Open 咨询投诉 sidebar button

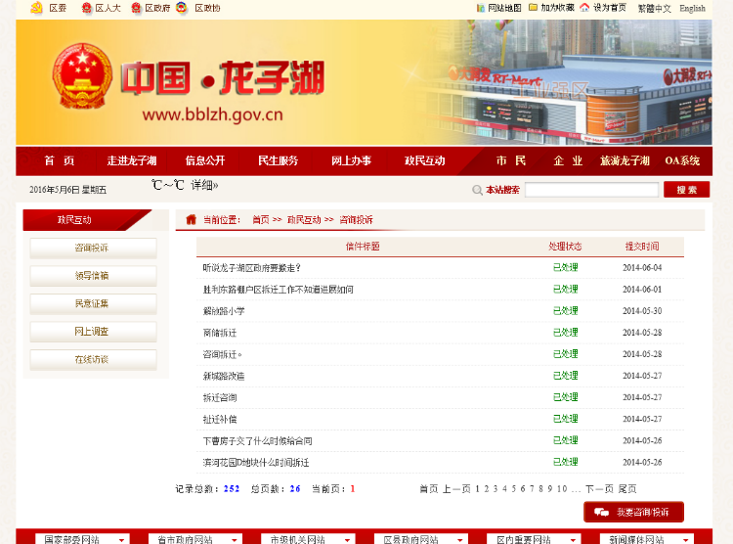coord(93,249)
